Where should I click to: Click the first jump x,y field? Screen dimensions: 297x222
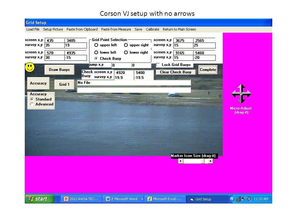121,65
